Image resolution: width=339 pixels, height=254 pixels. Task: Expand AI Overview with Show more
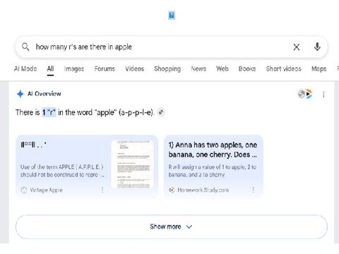tap(172, 226)
